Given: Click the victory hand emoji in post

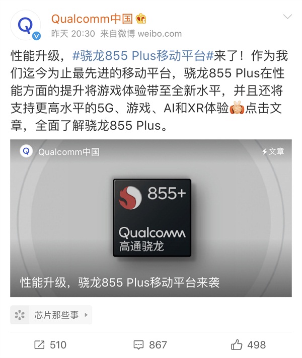Looking at the screenshot, I should pyautogui.click(x=237, y=108).
